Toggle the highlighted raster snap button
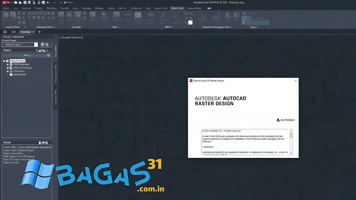The image size is (356, 200). [248, 18]
